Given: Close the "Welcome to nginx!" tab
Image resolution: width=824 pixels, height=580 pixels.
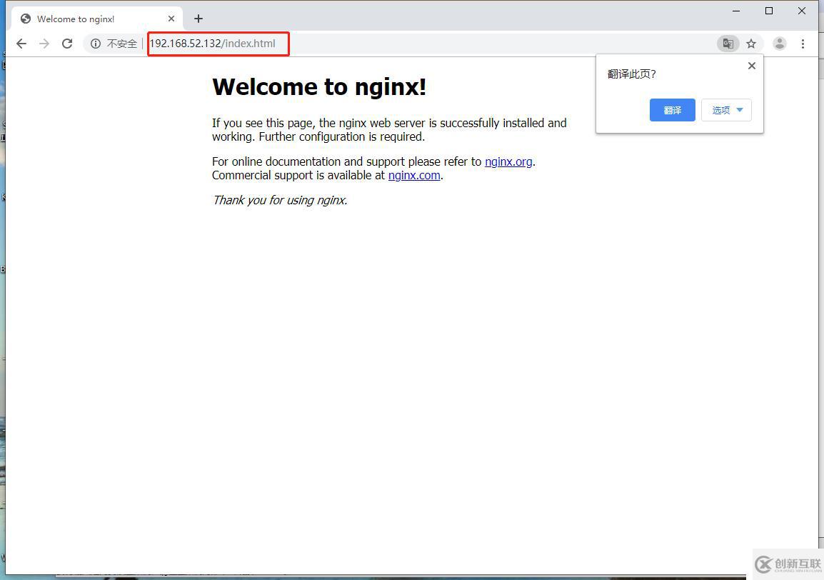Looking at the screenshot, I should 171,19.
